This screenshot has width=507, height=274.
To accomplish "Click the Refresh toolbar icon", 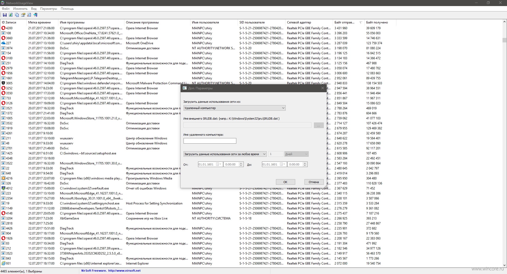I will (x=11, y=15).
